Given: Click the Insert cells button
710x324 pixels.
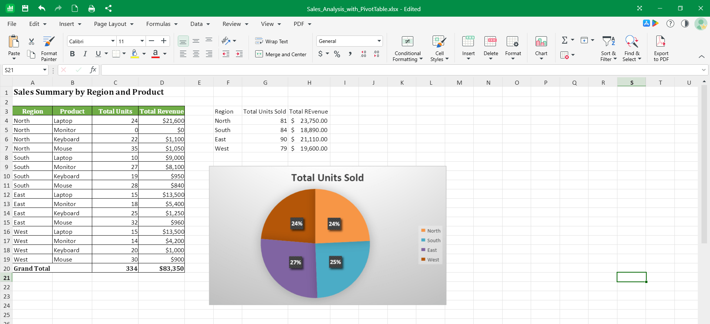Looking at the screenshot, I should 468,48.
